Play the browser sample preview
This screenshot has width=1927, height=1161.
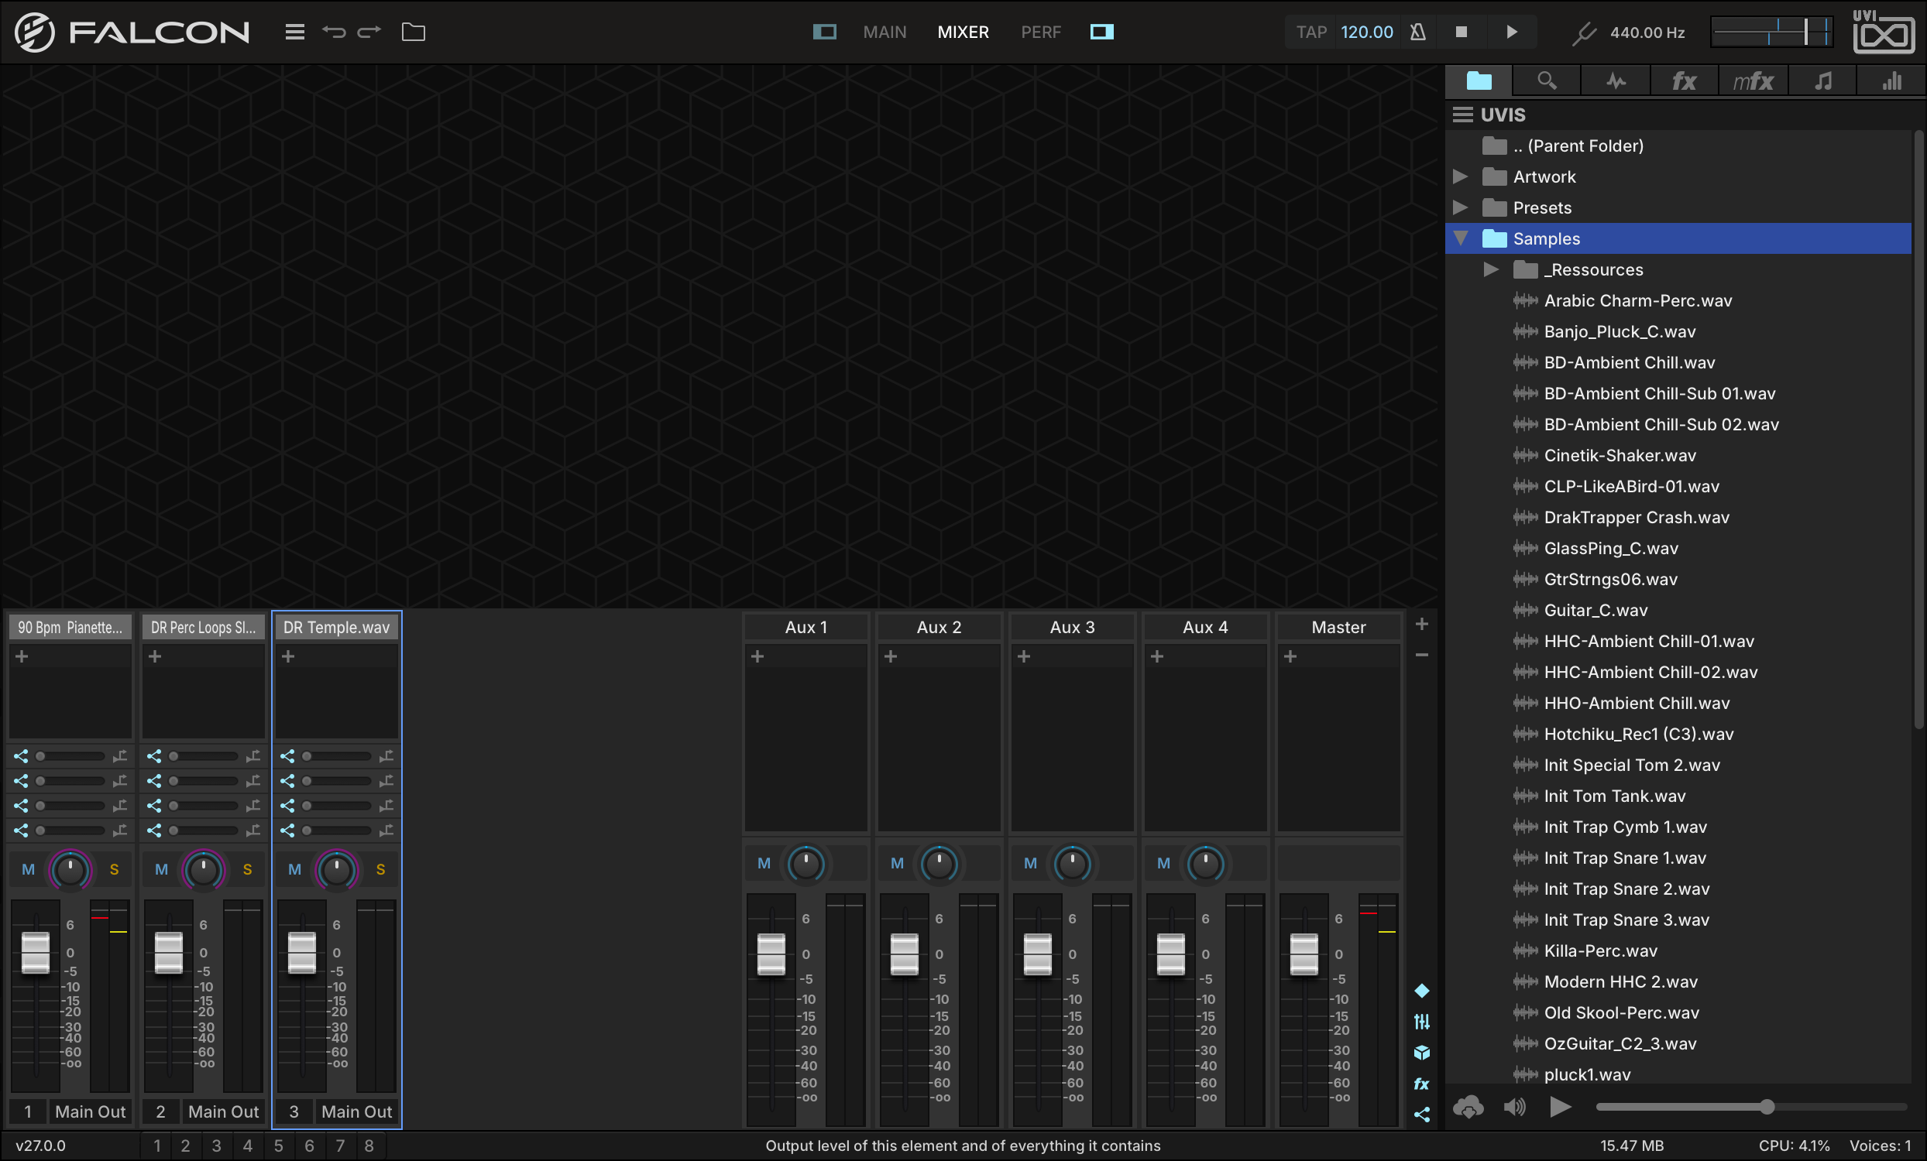1560,1107
